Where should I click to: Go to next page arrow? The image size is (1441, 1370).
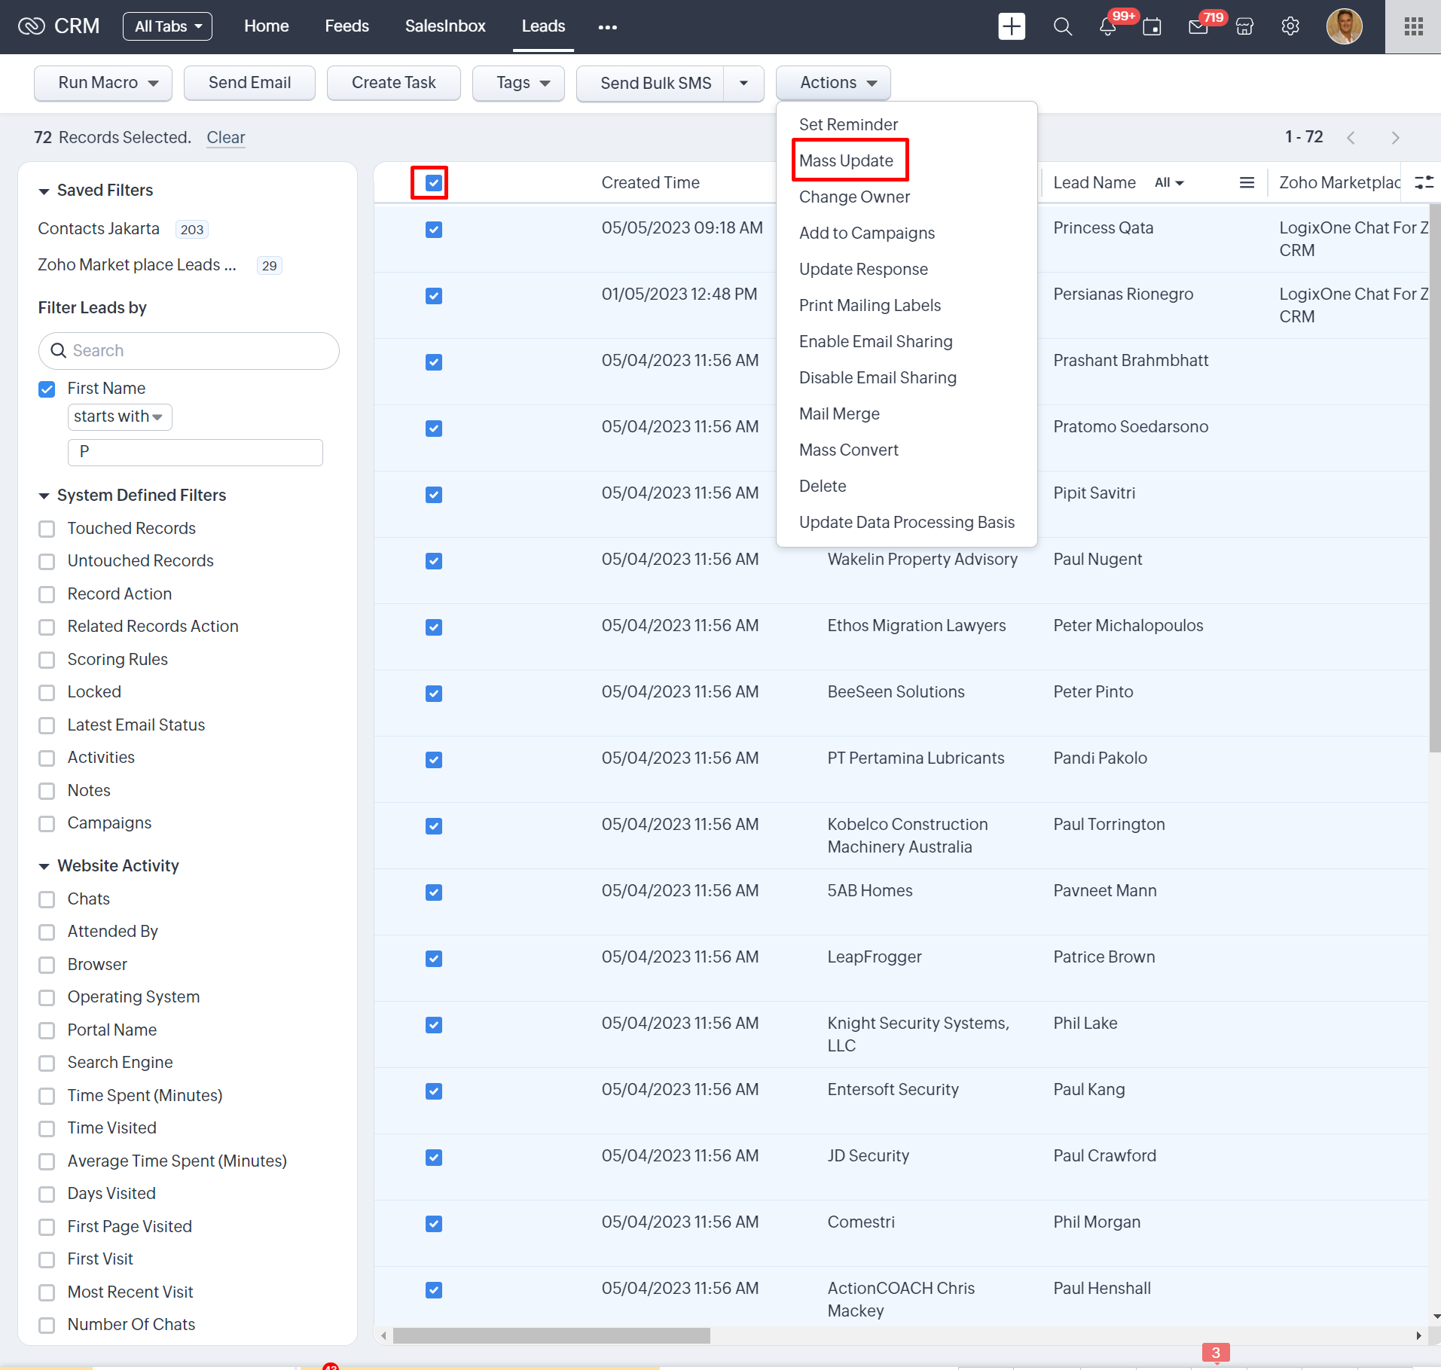coord(1395,138)
